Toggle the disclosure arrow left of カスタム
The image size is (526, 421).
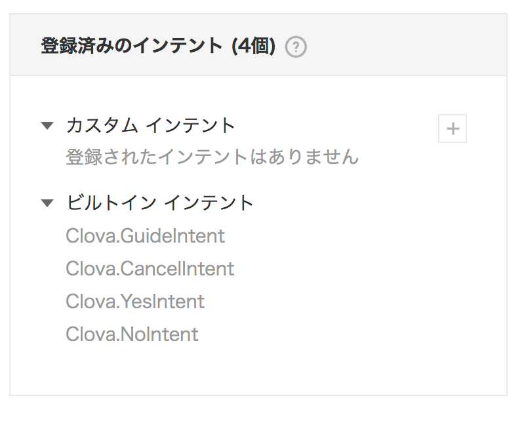click(x=47, y=126)
